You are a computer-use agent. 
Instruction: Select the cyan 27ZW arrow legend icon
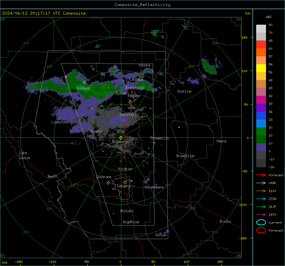click(x=261, y=199)
